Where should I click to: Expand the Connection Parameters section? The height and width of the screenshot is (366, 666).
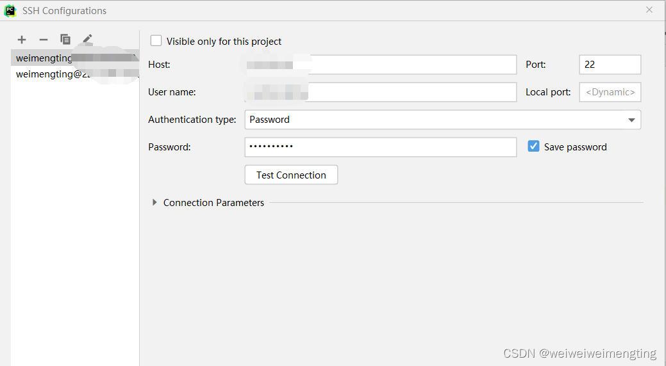154,203
